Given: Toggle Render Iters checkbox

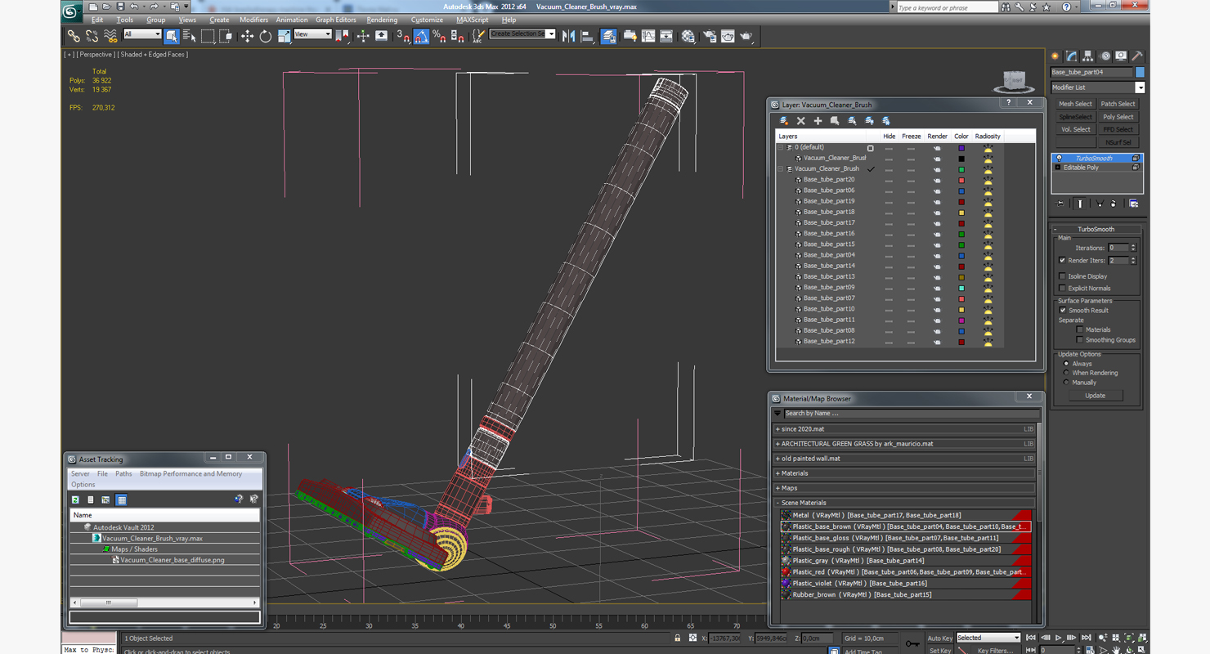Looking at the screenshot, I should click(x=1062, y=260).
